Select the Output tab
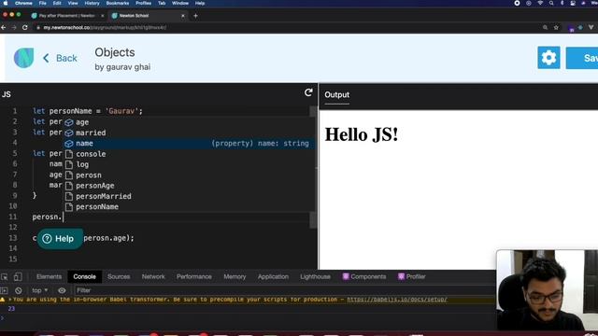The height and width of the screenshot is (336, 598). (x=336, y=95)
